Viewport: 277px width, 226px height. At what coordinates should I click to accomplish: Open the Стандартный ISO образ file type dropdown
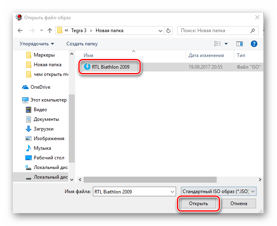[x=219, y=191]
